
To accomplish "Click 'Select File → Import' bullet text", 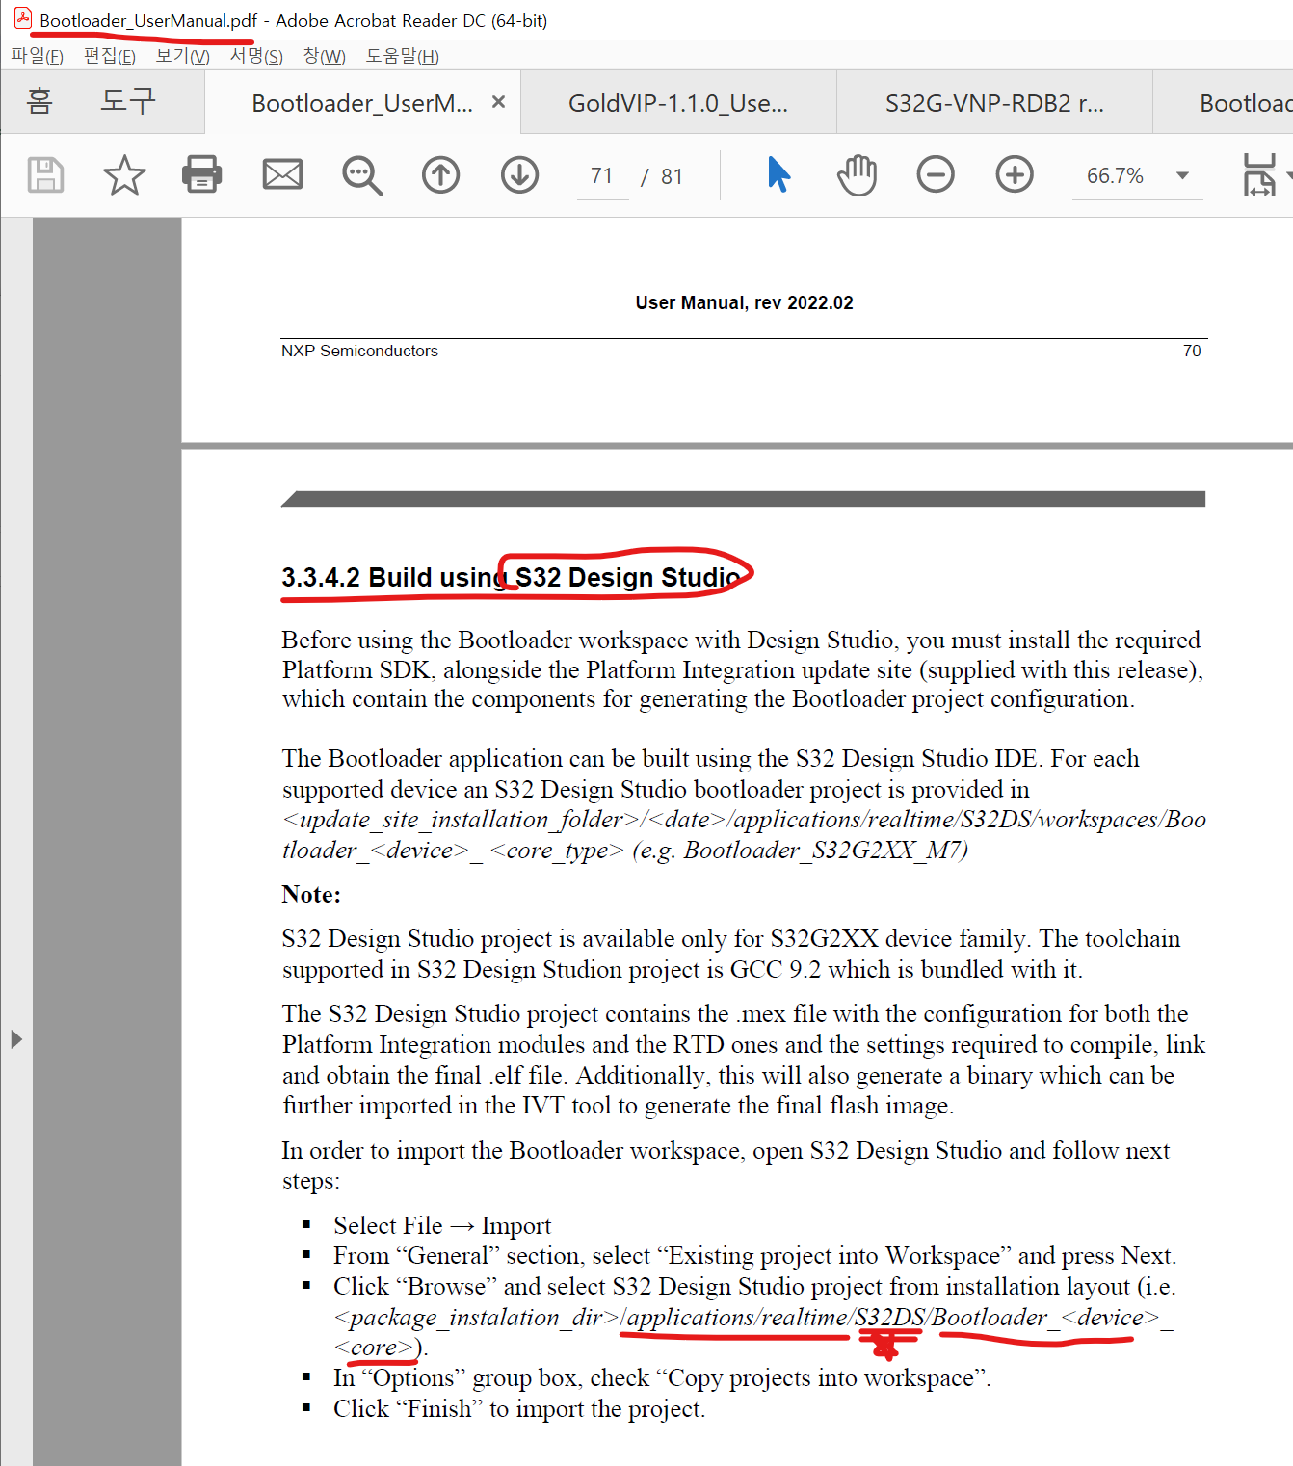I will [442, 1225].
